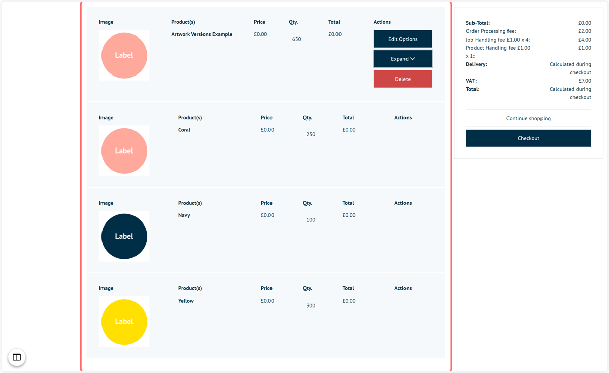Viewport: 609px width, 373px height.
Task: Open the side panel icon at bottom left
Action: pos(17,357)
